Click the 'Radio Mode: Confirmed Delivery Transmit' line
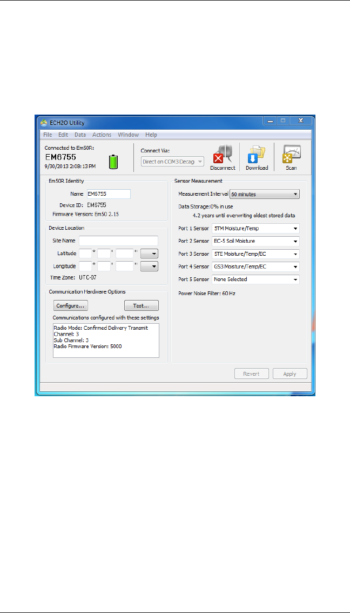350x613 pixels. coord(100,329)
